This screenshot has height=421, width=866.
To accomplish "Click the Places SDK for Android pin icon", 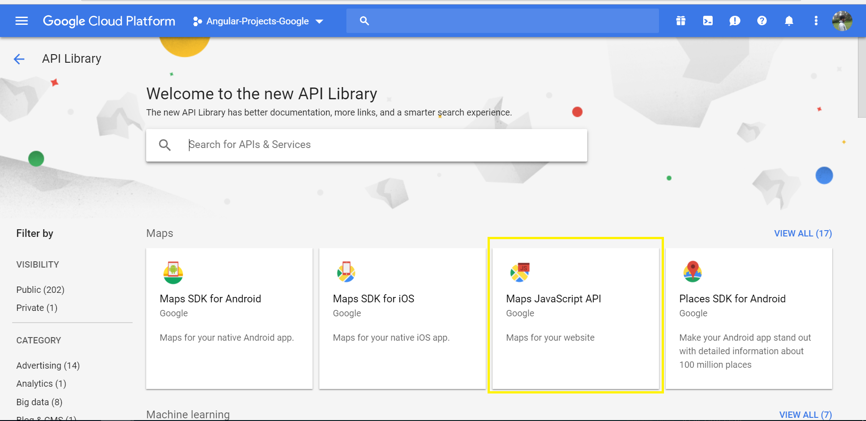I will pos(693,272).
